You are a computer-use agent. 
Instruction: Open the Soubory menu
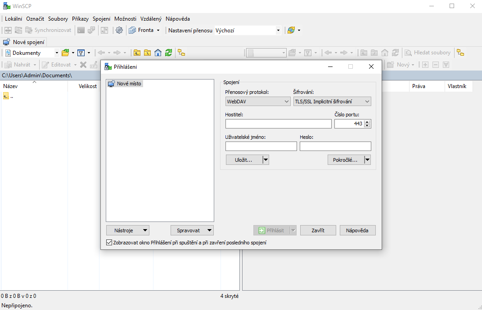point(58,19)
